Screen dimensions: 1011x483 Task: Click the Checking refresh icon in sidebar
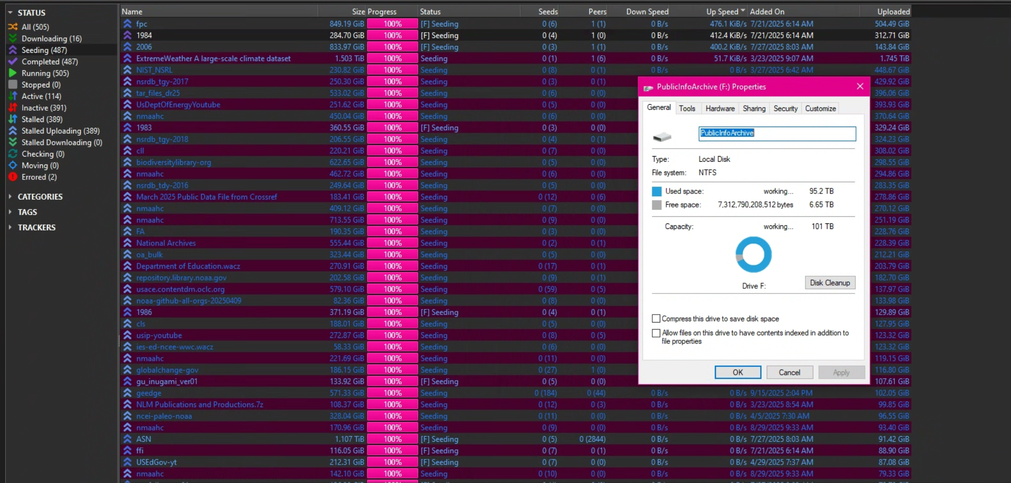(x=13, y=154)
